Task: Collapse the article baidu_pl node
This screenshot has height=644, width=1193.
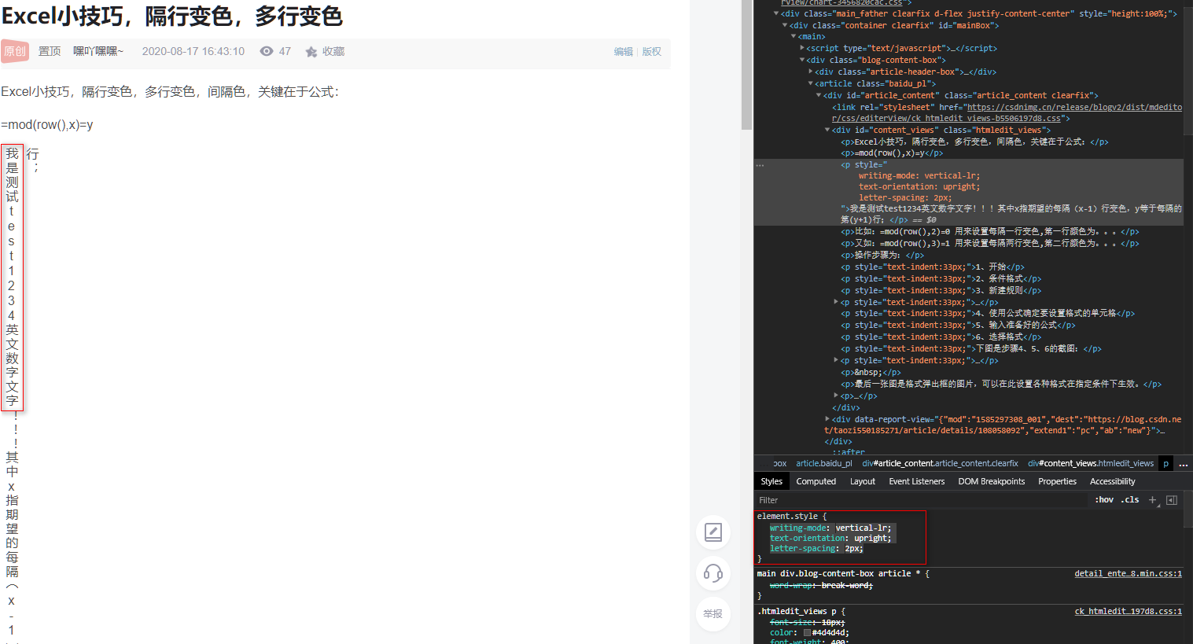Action: click(x=811, y=83)
